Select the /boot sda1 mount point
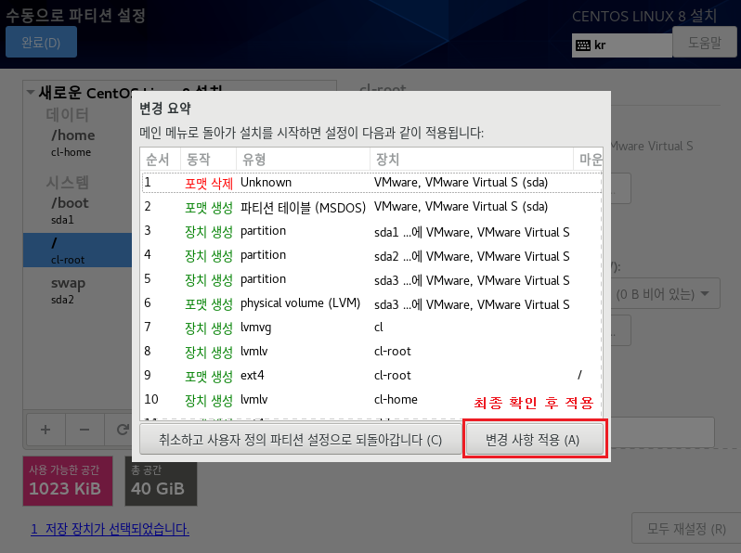 (77, 210)
